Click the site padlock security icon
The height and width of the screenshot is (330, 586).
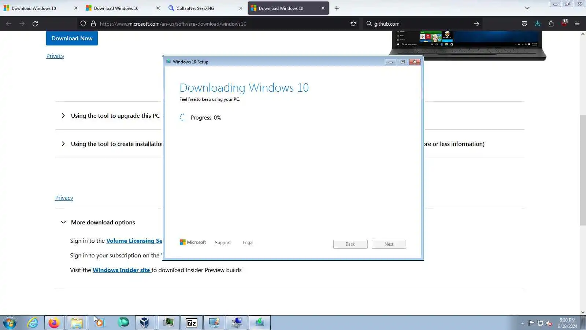(x=93, y=24)
